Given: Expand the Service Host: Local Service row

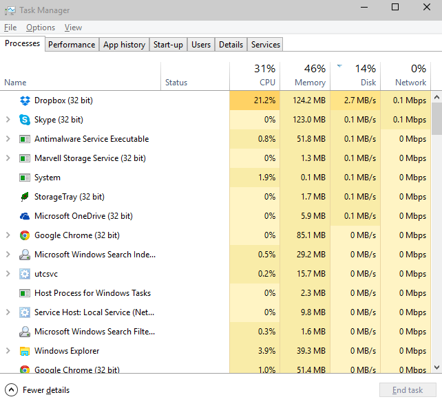Looking at the screenshot, I should click(8, 312).
